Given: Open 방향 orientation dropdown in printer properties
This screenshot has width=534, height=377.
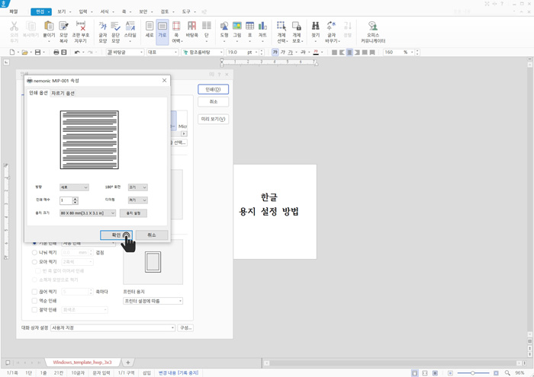Looking at the screenshot, I should click(x=74, y=187).
